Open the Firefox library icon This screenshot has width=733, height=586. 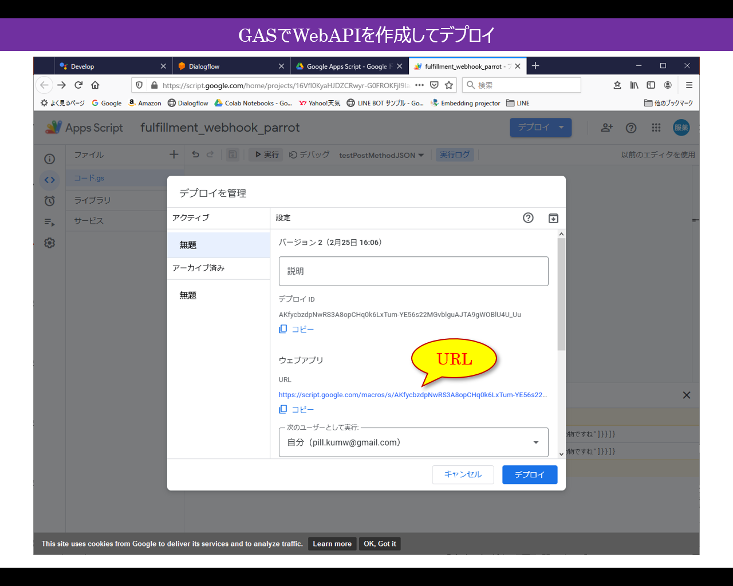tap(635, 85)
